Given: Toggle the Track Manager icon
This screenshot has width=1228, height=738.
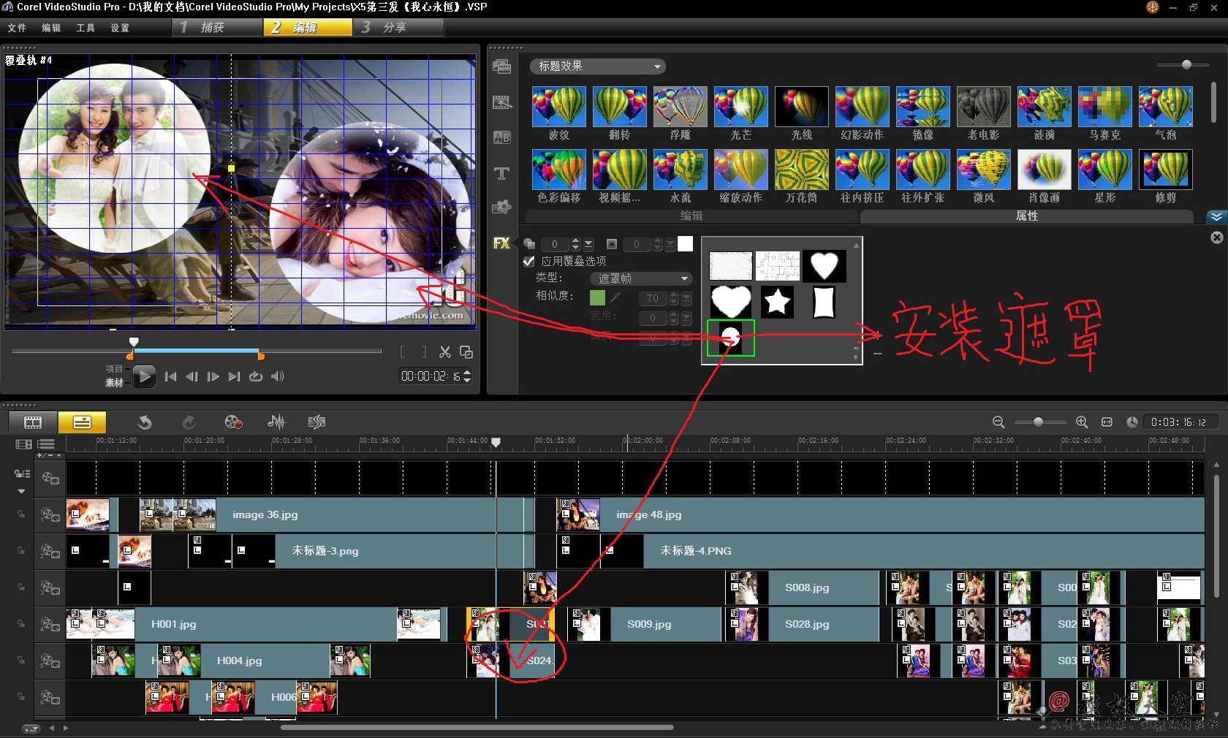Looking at the screenshot, I should point(46,444).
